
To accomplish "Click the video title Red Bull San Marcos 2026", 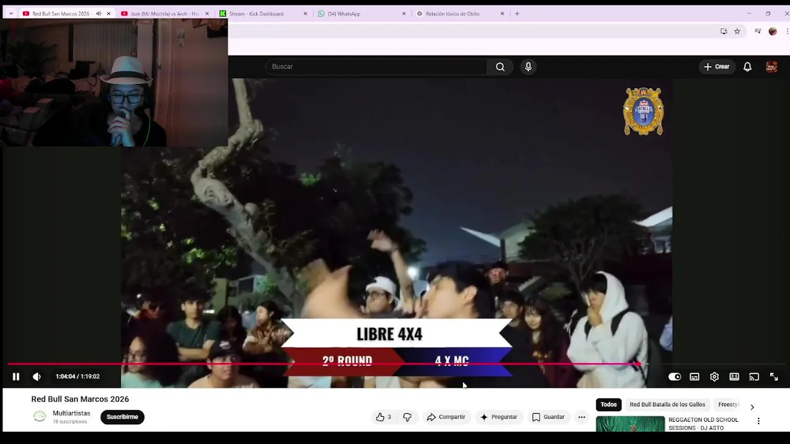I will tap(80, 399).
